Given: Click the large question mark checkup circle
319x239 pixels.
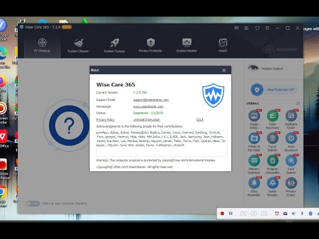Looking at the screenshot, I should click(69, 125).
